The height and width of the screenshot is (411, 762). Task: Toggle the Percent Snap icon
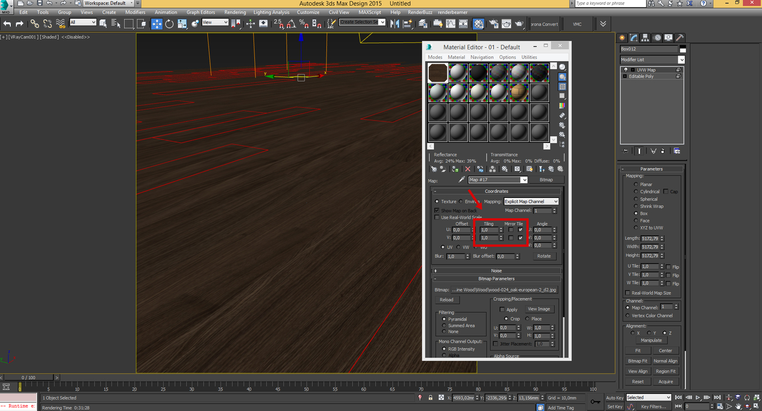[304, 23]
